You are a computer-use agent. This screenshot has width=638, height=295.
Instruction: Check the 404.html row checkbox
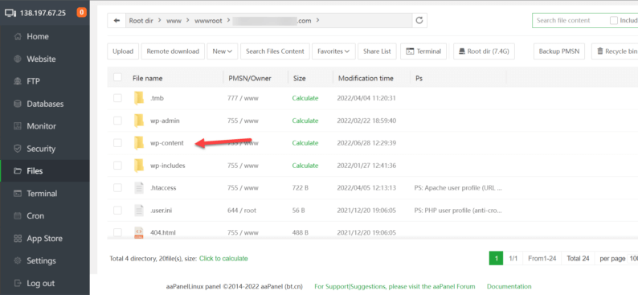(x=117, y=233)
